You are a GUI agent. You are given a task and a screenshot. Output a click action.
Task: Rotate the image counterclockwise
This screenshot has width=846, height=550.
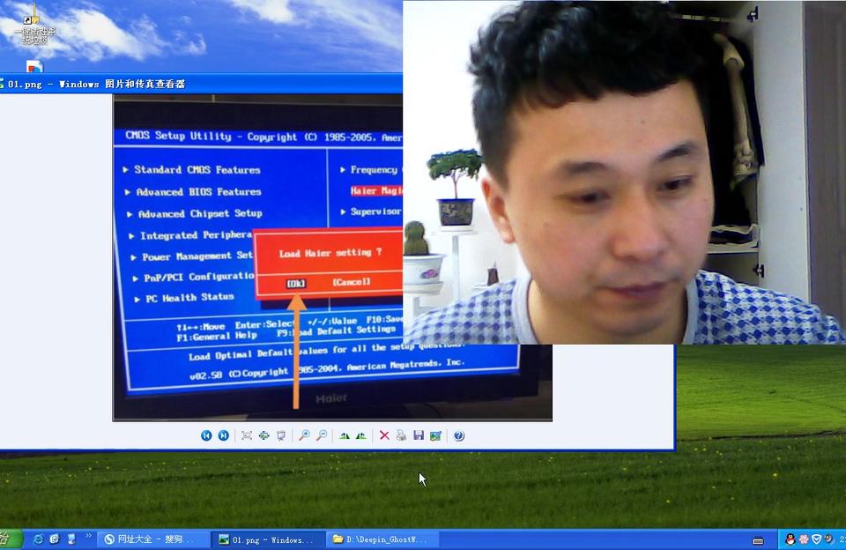tap(361, 435)
